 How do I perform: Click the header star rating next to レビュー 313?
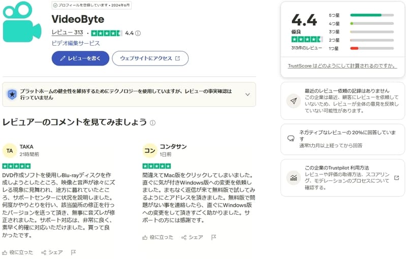pos(107,33)
